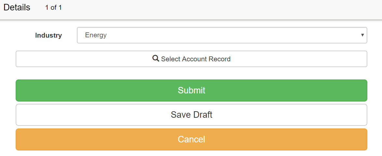
Task: Submit the form with the green button
Action: 191,90
